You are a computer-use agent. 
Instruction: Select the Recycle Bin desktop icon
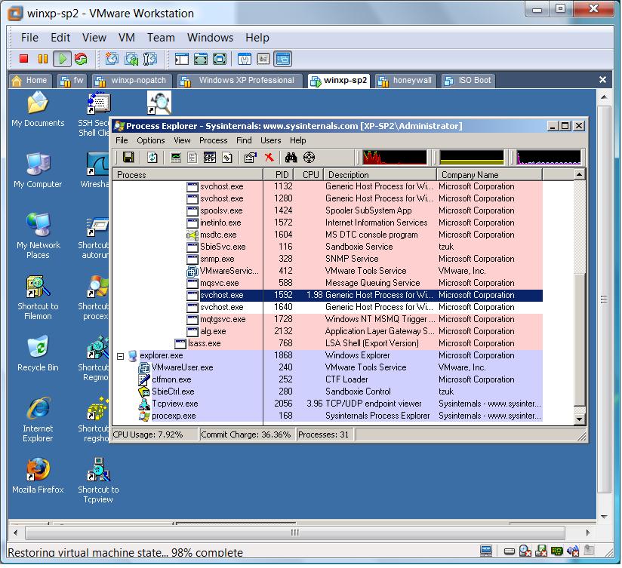pyautogui.click(x=38, y=354)
